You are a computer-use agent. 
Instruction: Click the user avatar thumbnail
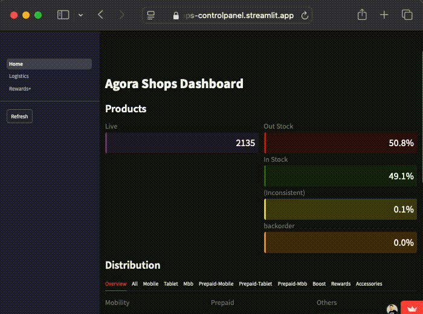coord(392,309)
